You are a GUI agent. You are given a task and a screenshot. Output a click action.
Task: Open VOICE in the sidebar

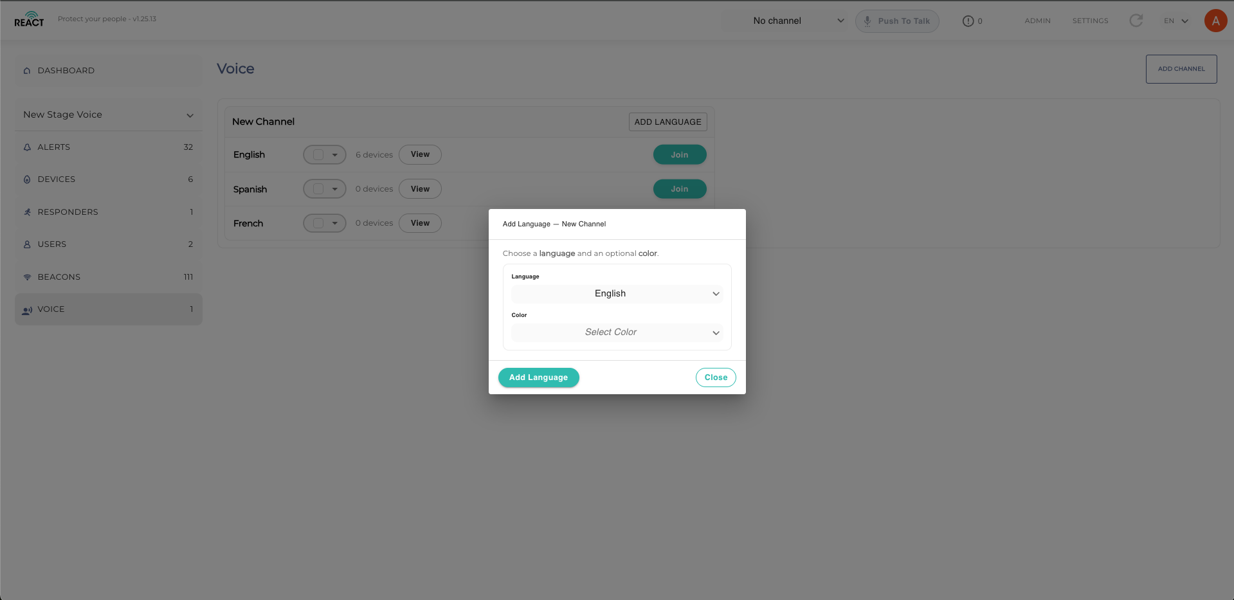[x=109, y=309]
